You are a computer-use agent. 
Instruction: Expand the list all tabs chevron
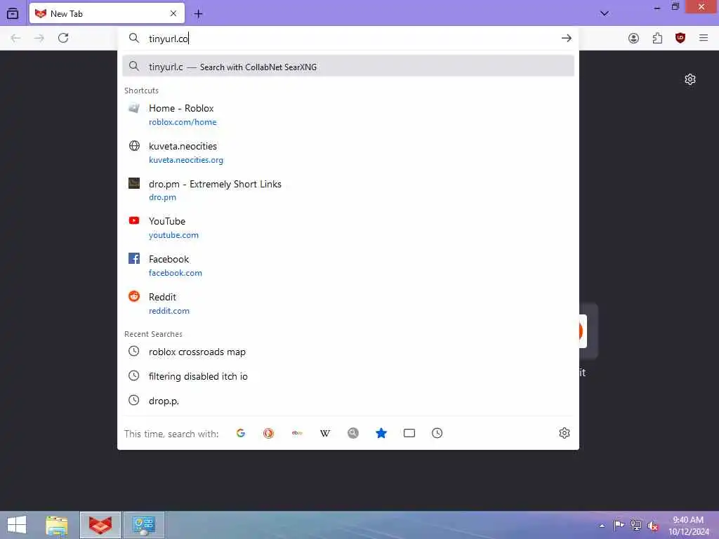tap(605, 13)
